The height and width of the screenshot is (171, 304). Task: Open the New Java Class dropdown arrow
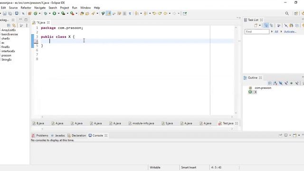39,13
